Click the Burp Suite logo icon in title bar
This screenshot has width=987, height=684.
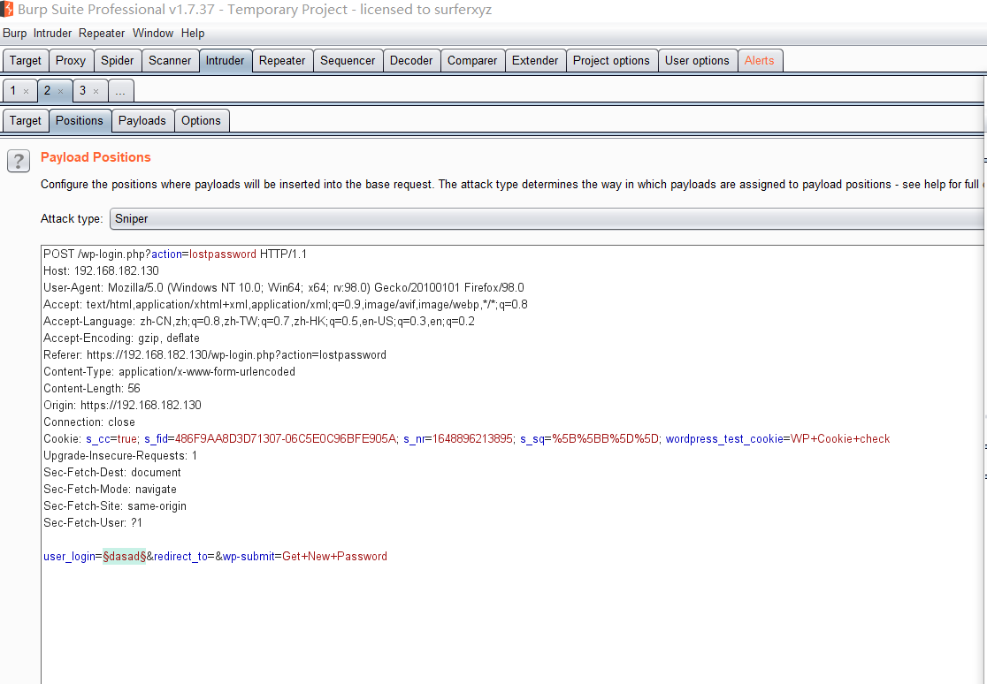7,9
